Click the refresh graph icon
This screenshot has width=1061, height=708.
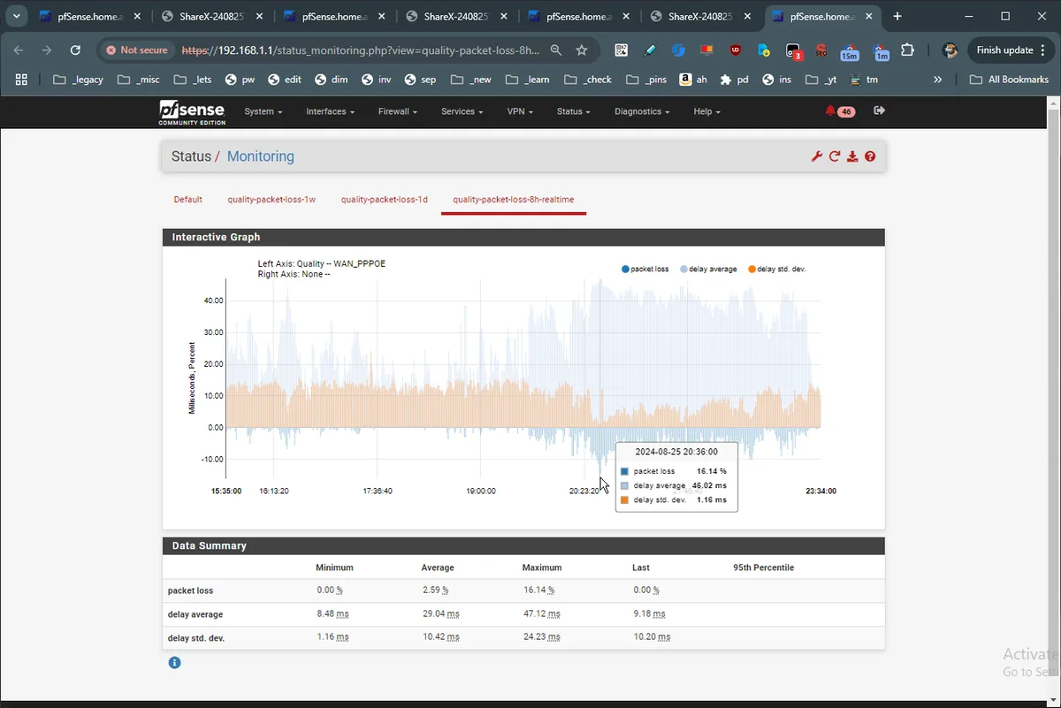(835, 156)
